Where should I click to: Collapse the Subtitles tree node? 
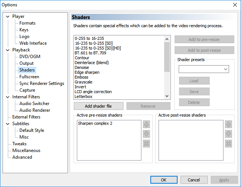click(7, 124)
